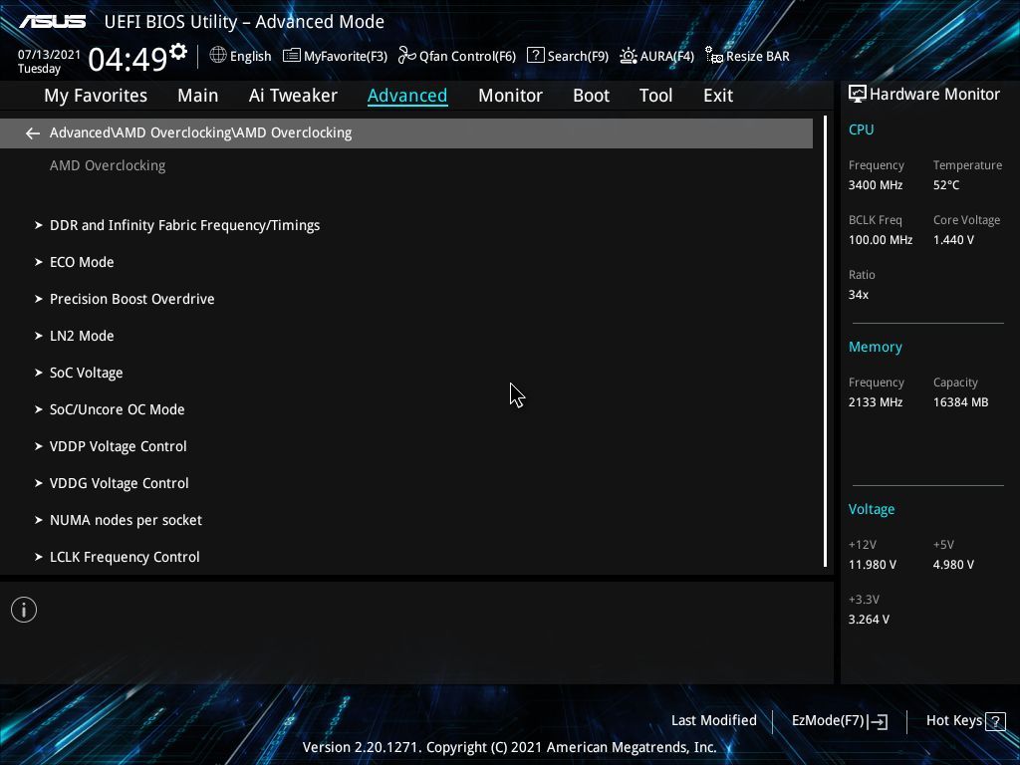Select the Exit tab

click(x=718, y=96)
